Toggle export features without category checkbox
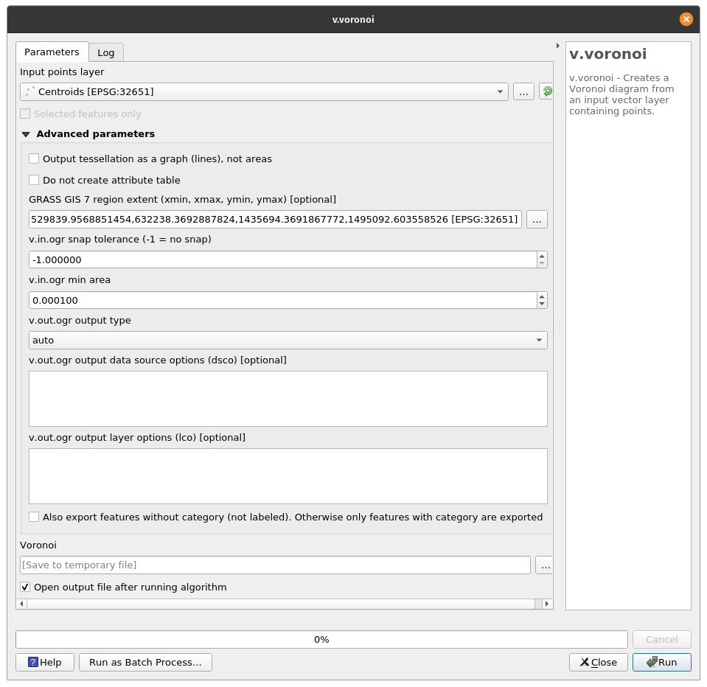Viewport: 707px width, 687px height. pyautogui.click(x=34, y=517)
